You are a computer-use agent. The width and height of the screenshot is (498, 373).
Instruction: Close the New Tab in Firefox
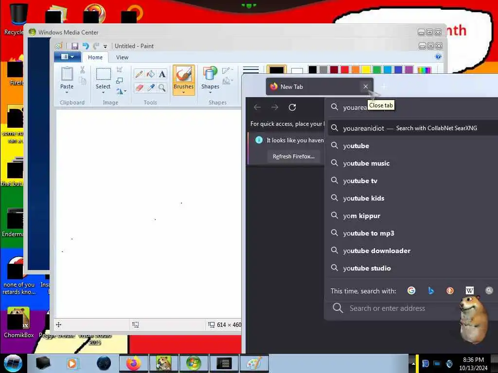[366, 86]
